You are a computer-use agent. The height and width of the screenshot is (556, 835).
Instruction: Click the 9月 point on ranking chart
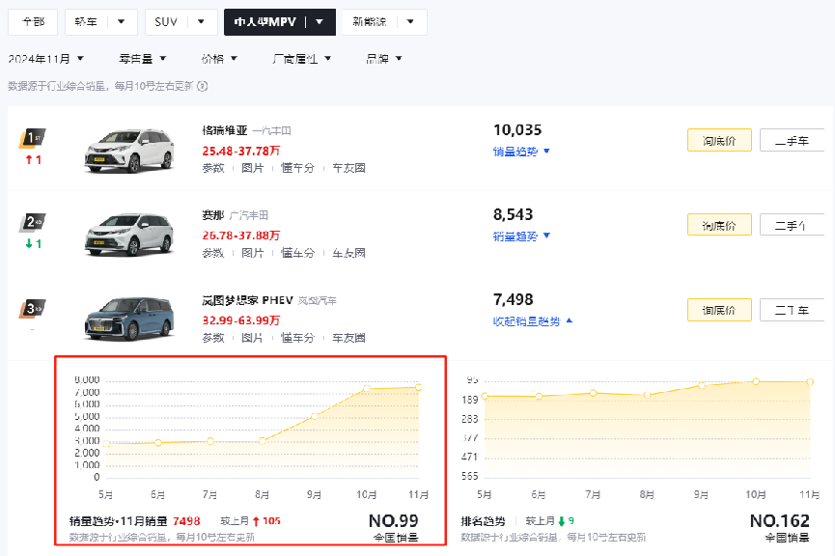702,385
